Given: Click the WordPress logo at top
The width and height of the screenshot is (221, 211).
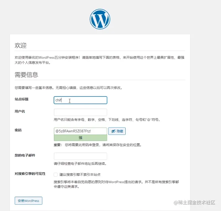Looking at the screenshot, I should point(100,19).
